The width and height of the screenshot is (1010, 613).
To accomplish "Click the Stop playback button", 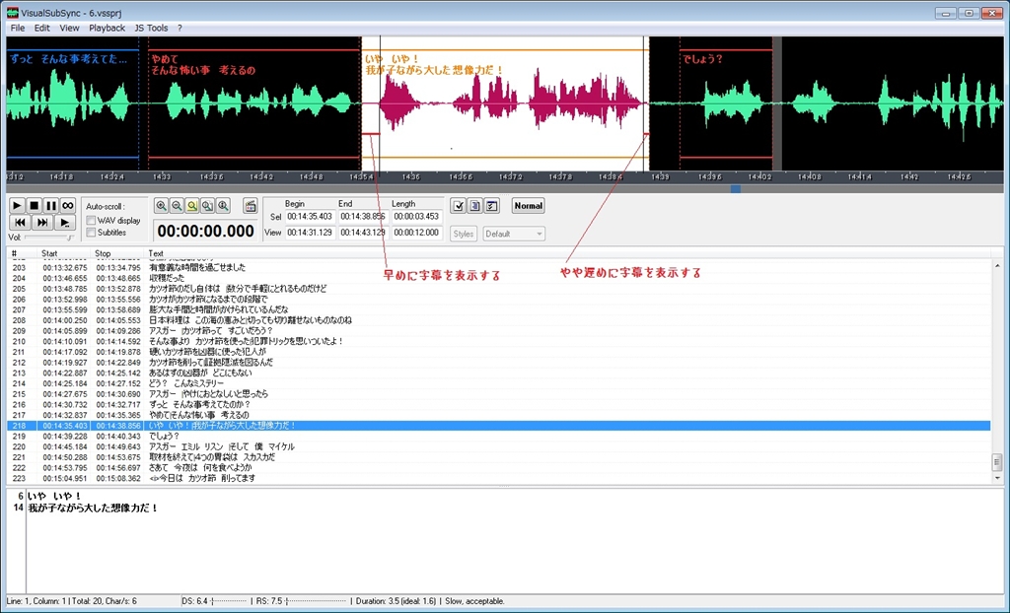I will [x=34, y=205].
